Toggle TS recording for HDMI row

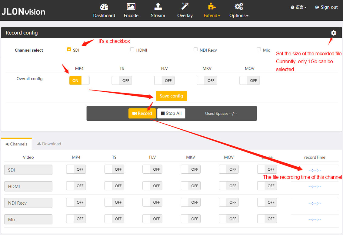point(114,186)
